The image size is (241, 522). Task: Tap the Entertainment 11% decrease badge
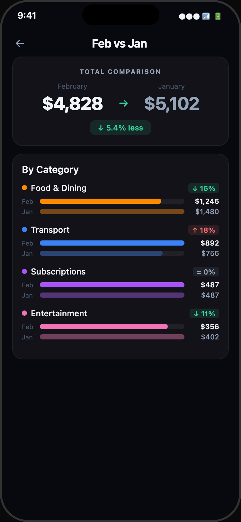pyautogui.click(x=204, y=314)
